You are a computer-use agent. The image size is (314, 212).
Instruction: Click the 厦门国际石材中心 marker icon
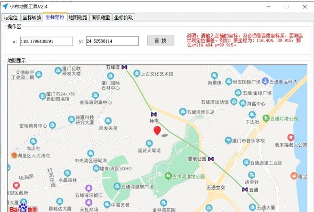coord(110,76)
